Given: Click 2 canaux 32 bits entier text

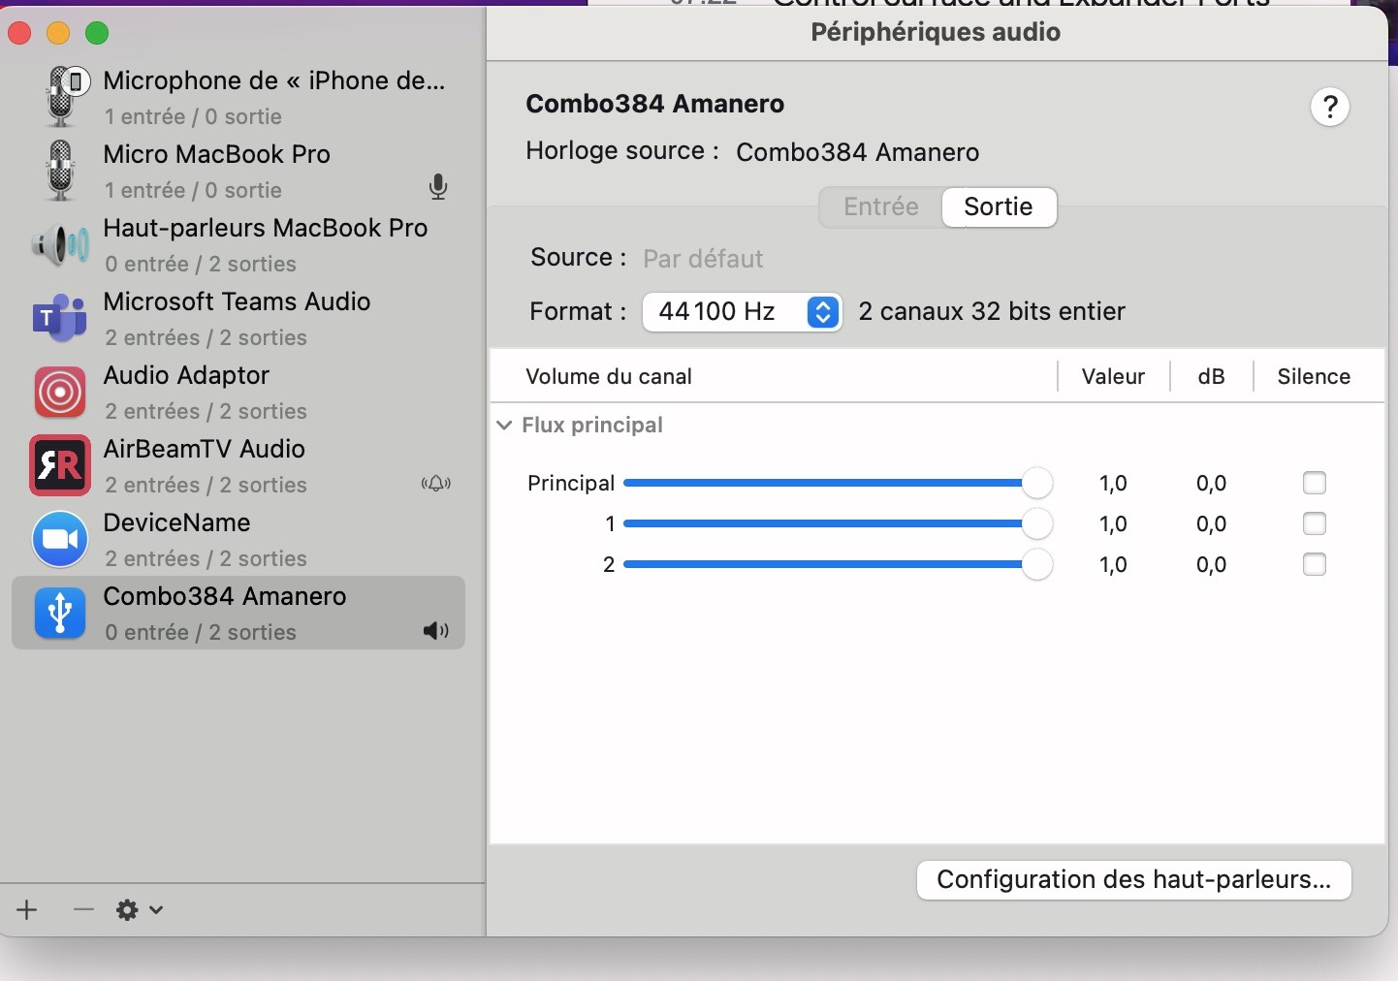Looking at the screenshot, I should click(x=992, y=311).
